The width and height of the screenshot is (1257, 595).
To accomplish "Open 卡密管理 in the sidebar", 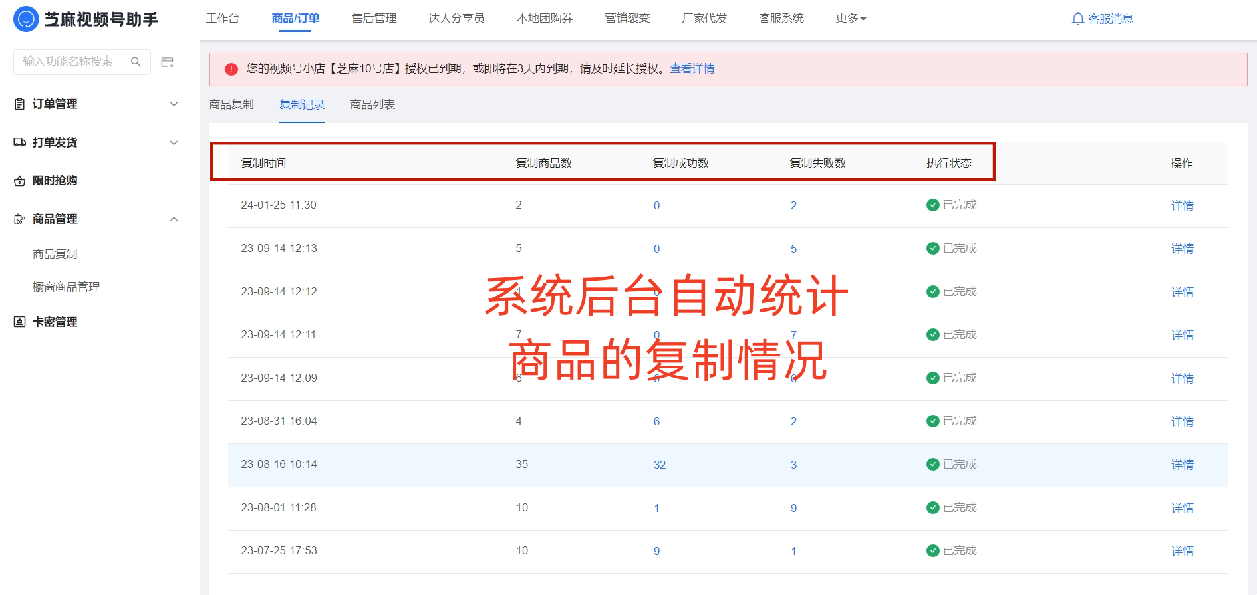I will coord(55,322).
